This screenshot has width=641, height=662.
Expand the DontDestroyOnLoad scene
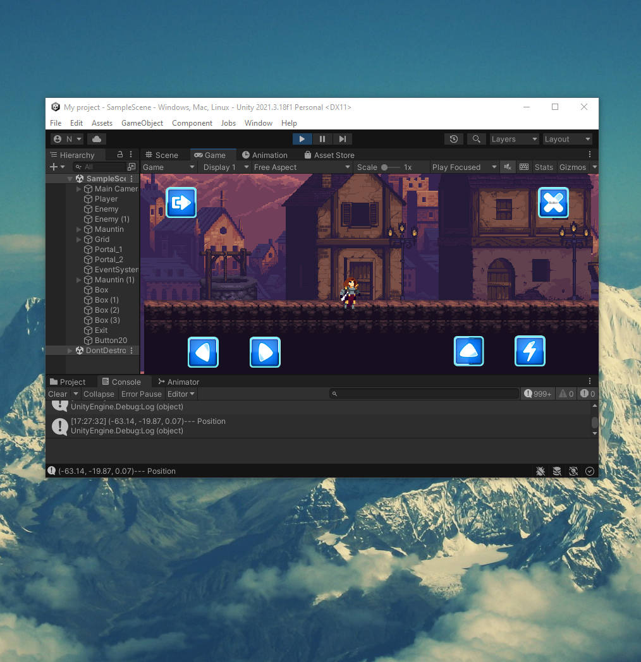click(x=70, y=351)
